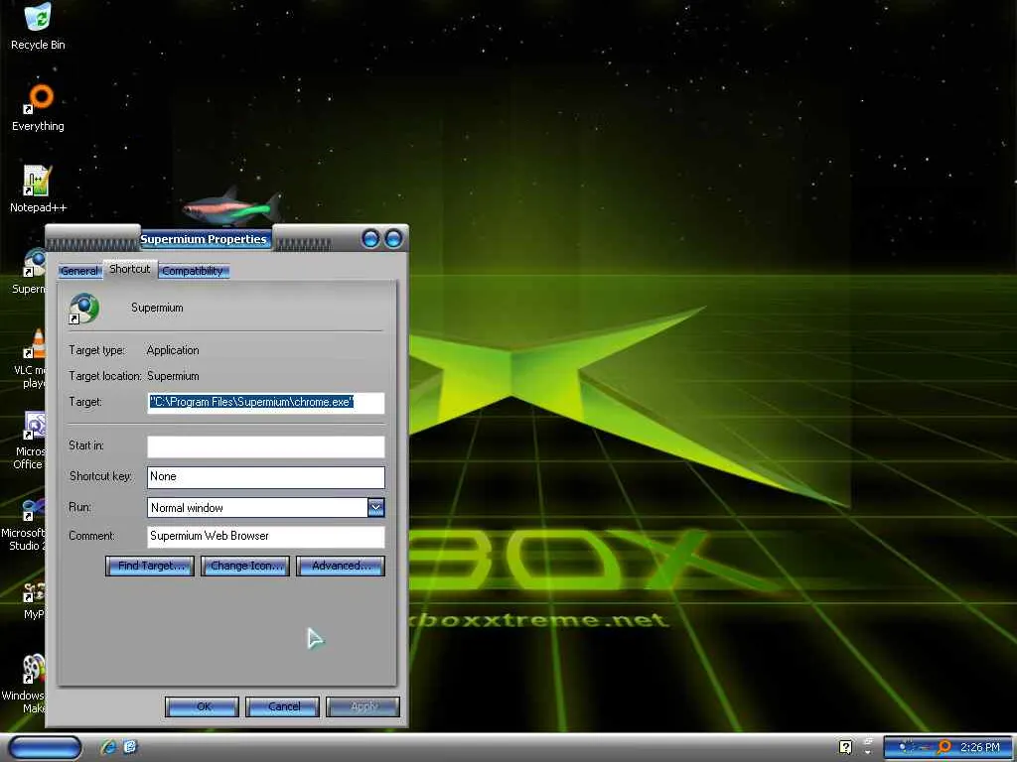Click in the Target path field

(266, 403)
